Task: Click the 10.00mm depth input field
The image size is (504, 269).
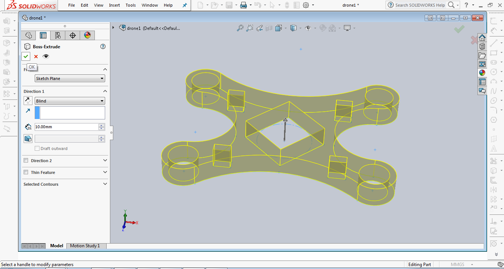Action: [x=66, y=127]
